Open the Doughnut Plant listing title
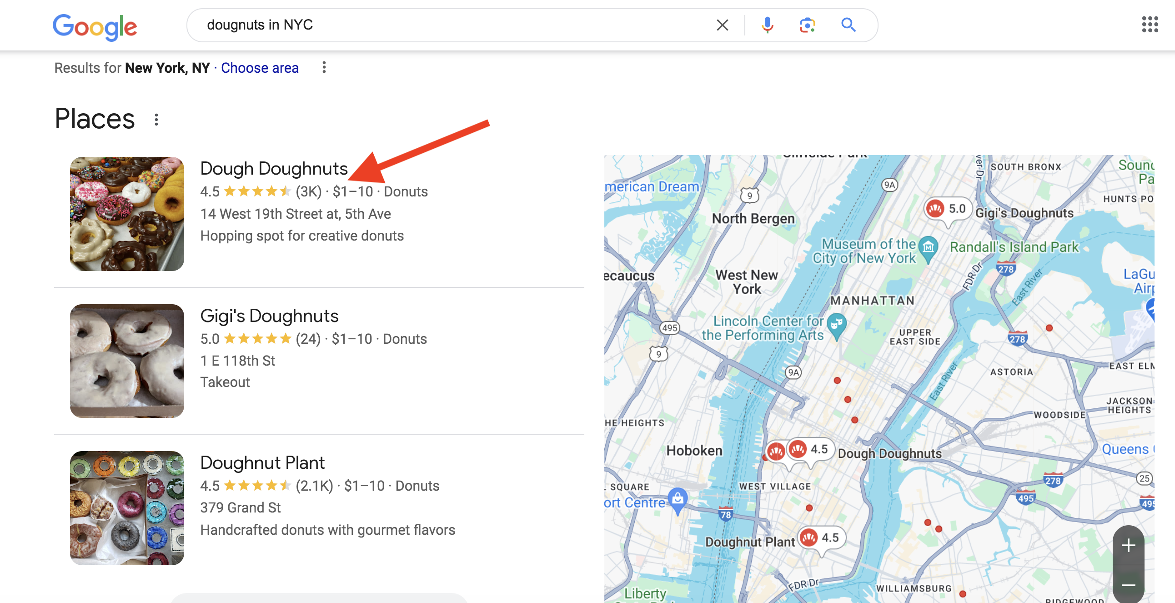Image resolution: width=1175 pixels, height=603 pixels. (262, 462)
